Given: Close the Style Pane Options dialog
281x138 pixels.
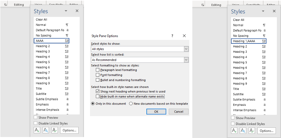Looking at the screenshot, I should (x=184, y=36).
